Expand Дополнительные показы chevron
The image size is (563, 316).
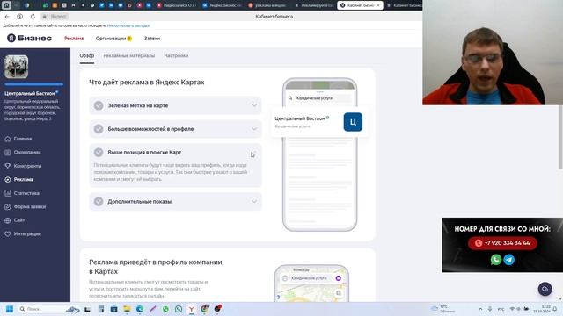click(x=254, y=201)
